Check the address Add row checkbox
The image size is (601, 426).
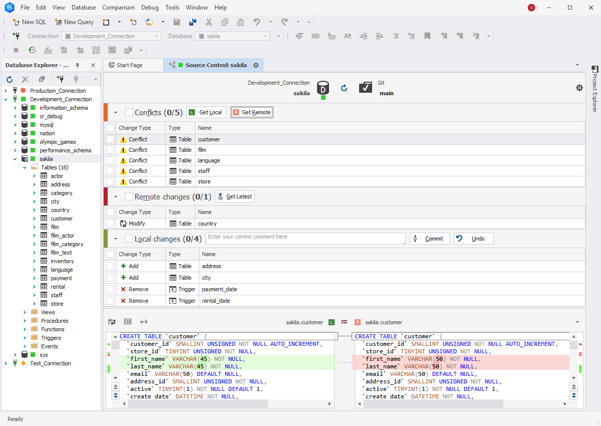click(x=110, y=266)
